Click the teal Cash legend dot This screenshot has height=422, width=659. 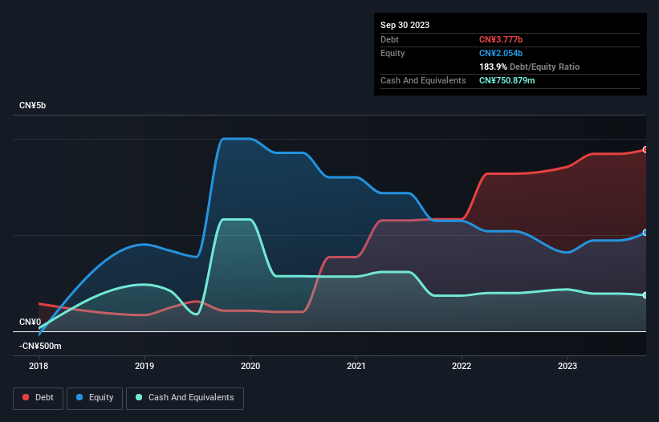[139, 397]
